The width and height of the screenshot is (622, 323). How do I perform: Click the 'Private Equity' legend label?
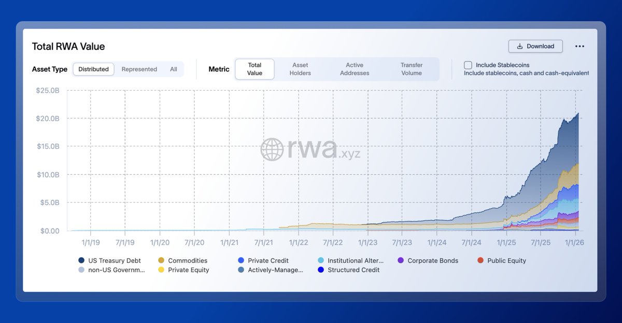pos(189,270)
